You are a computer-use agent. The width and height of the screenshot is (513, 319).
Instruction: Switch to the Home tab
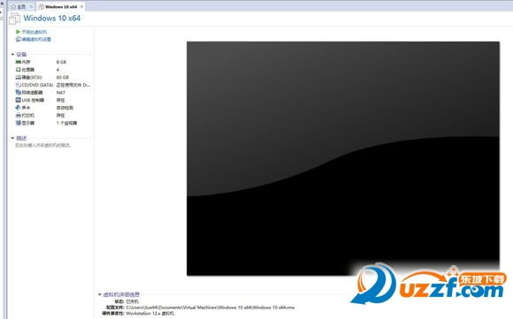pos(19,6)
